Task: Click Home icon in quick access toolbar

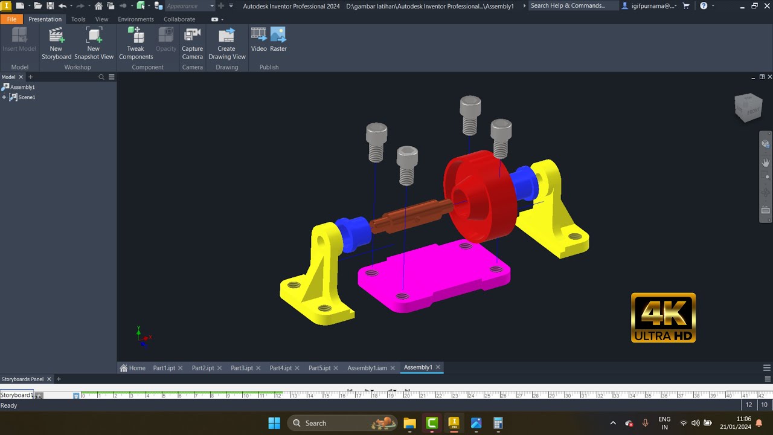Action: tap(98, 5)
